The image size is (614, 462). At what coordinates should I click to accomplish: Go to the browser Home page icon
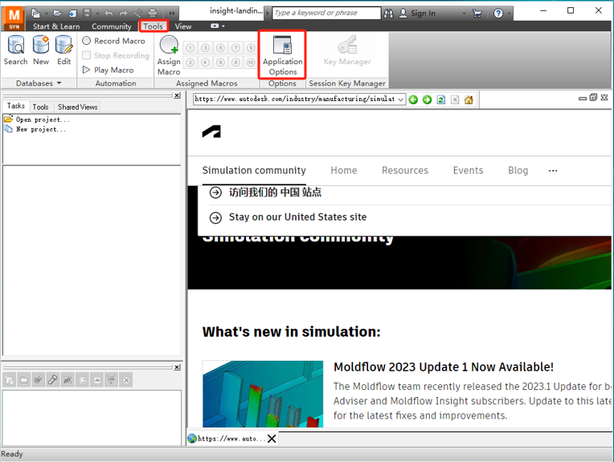(x=469, y=99)
